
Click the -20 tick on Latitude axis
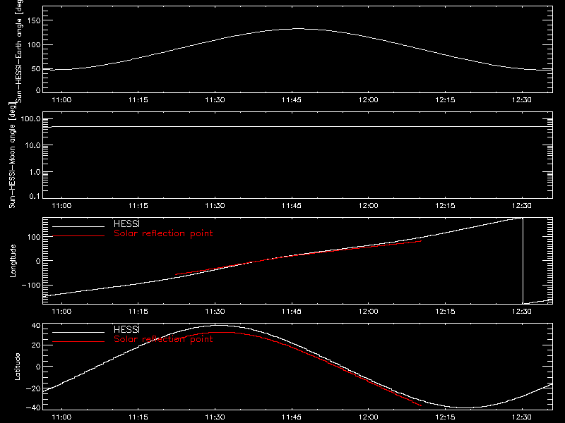click(33, 388)
